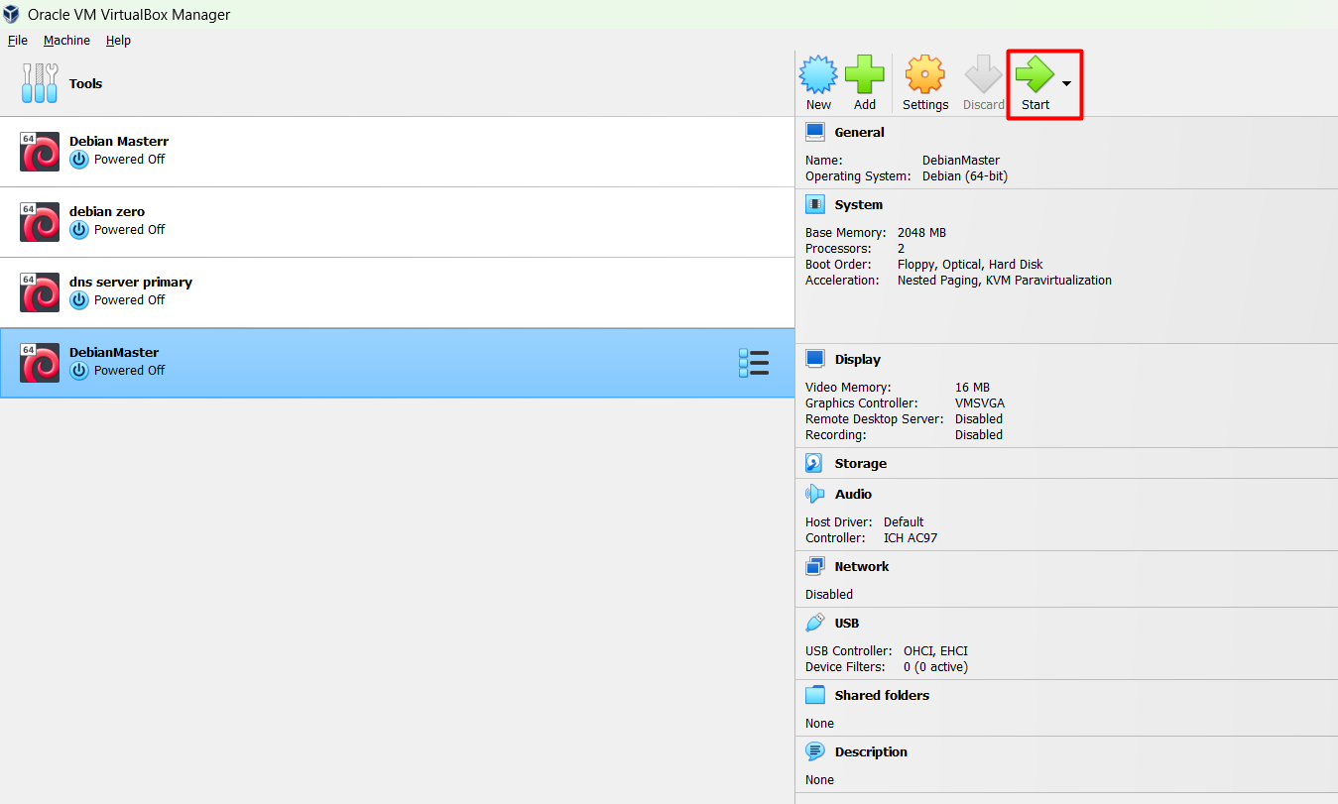This screenshot has height=804, width=1338.
Task: Select the DebianMaster machine name in the list
Action: coord(114,352)
